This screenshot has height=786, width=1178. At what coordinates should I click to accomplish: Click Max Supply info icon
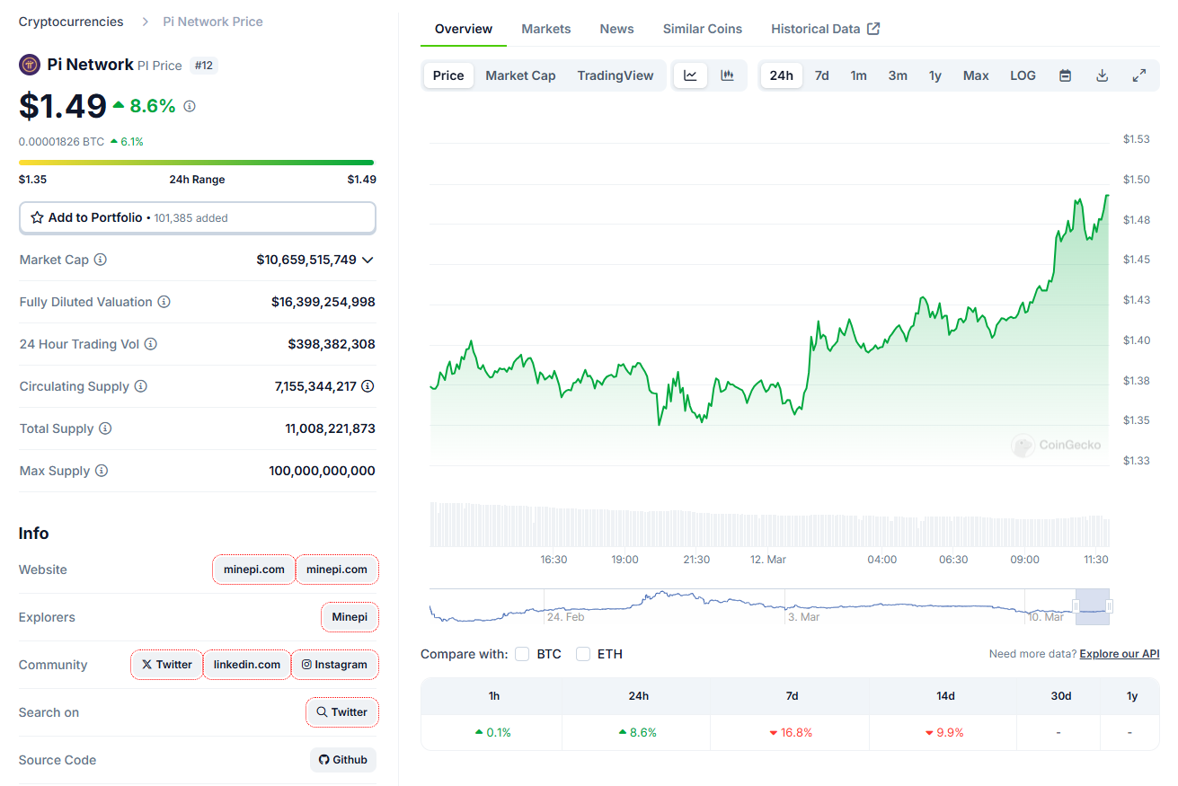tap(102, 471)
